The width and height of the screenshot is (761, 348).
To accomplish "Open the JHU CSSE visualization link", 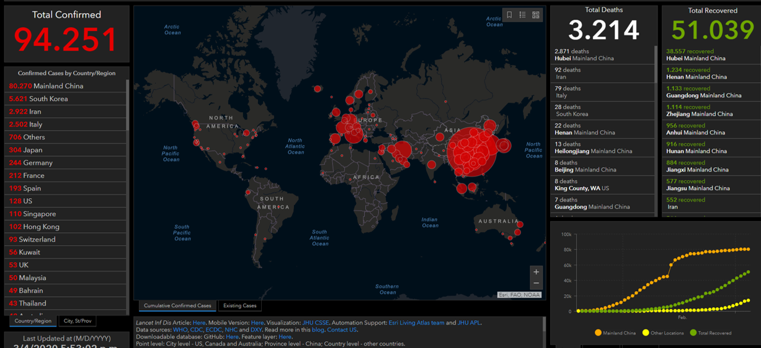I will [x=315, y=323].
